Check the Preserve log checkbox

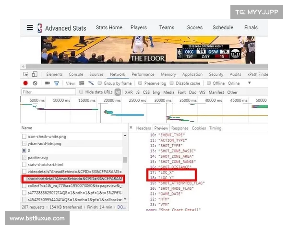coord(141,83)
